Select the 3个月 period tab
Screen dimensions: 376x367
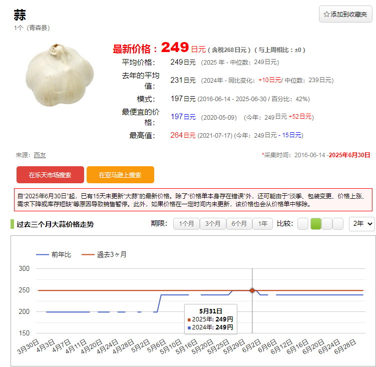point(213,224)
